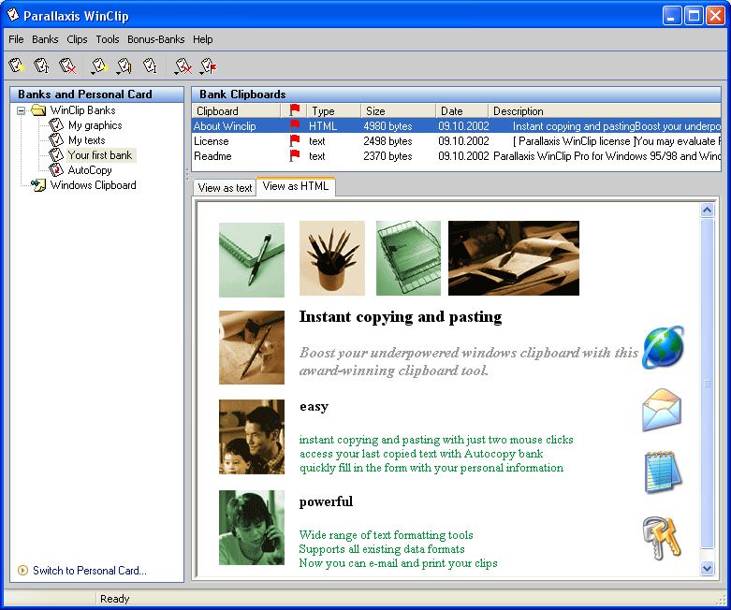The image size is (731, 610).
Task: Click the arrow icon beside Switch to Personal Card
Action: tap(22, 571)
